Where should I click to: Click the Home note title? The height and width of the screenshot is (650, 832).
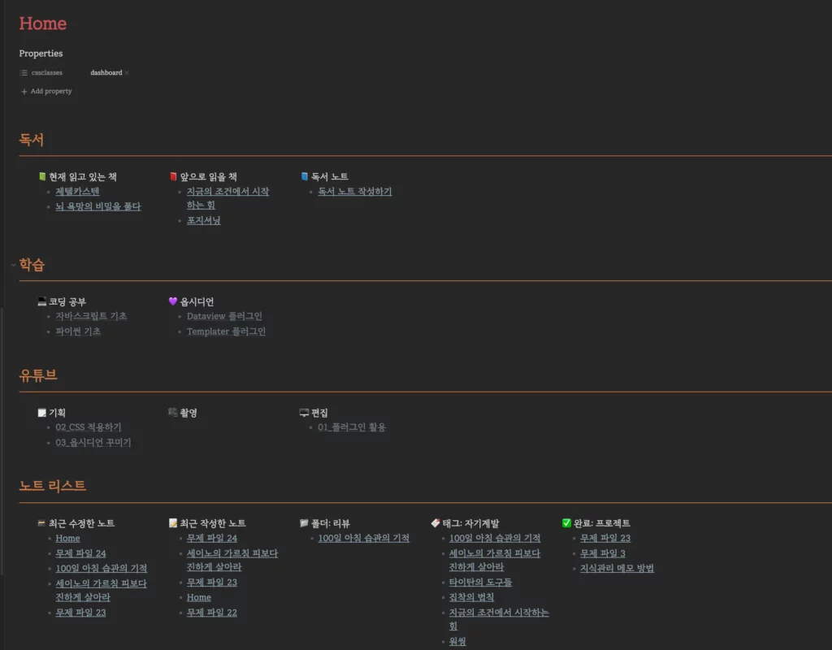[x=43, y=24]
